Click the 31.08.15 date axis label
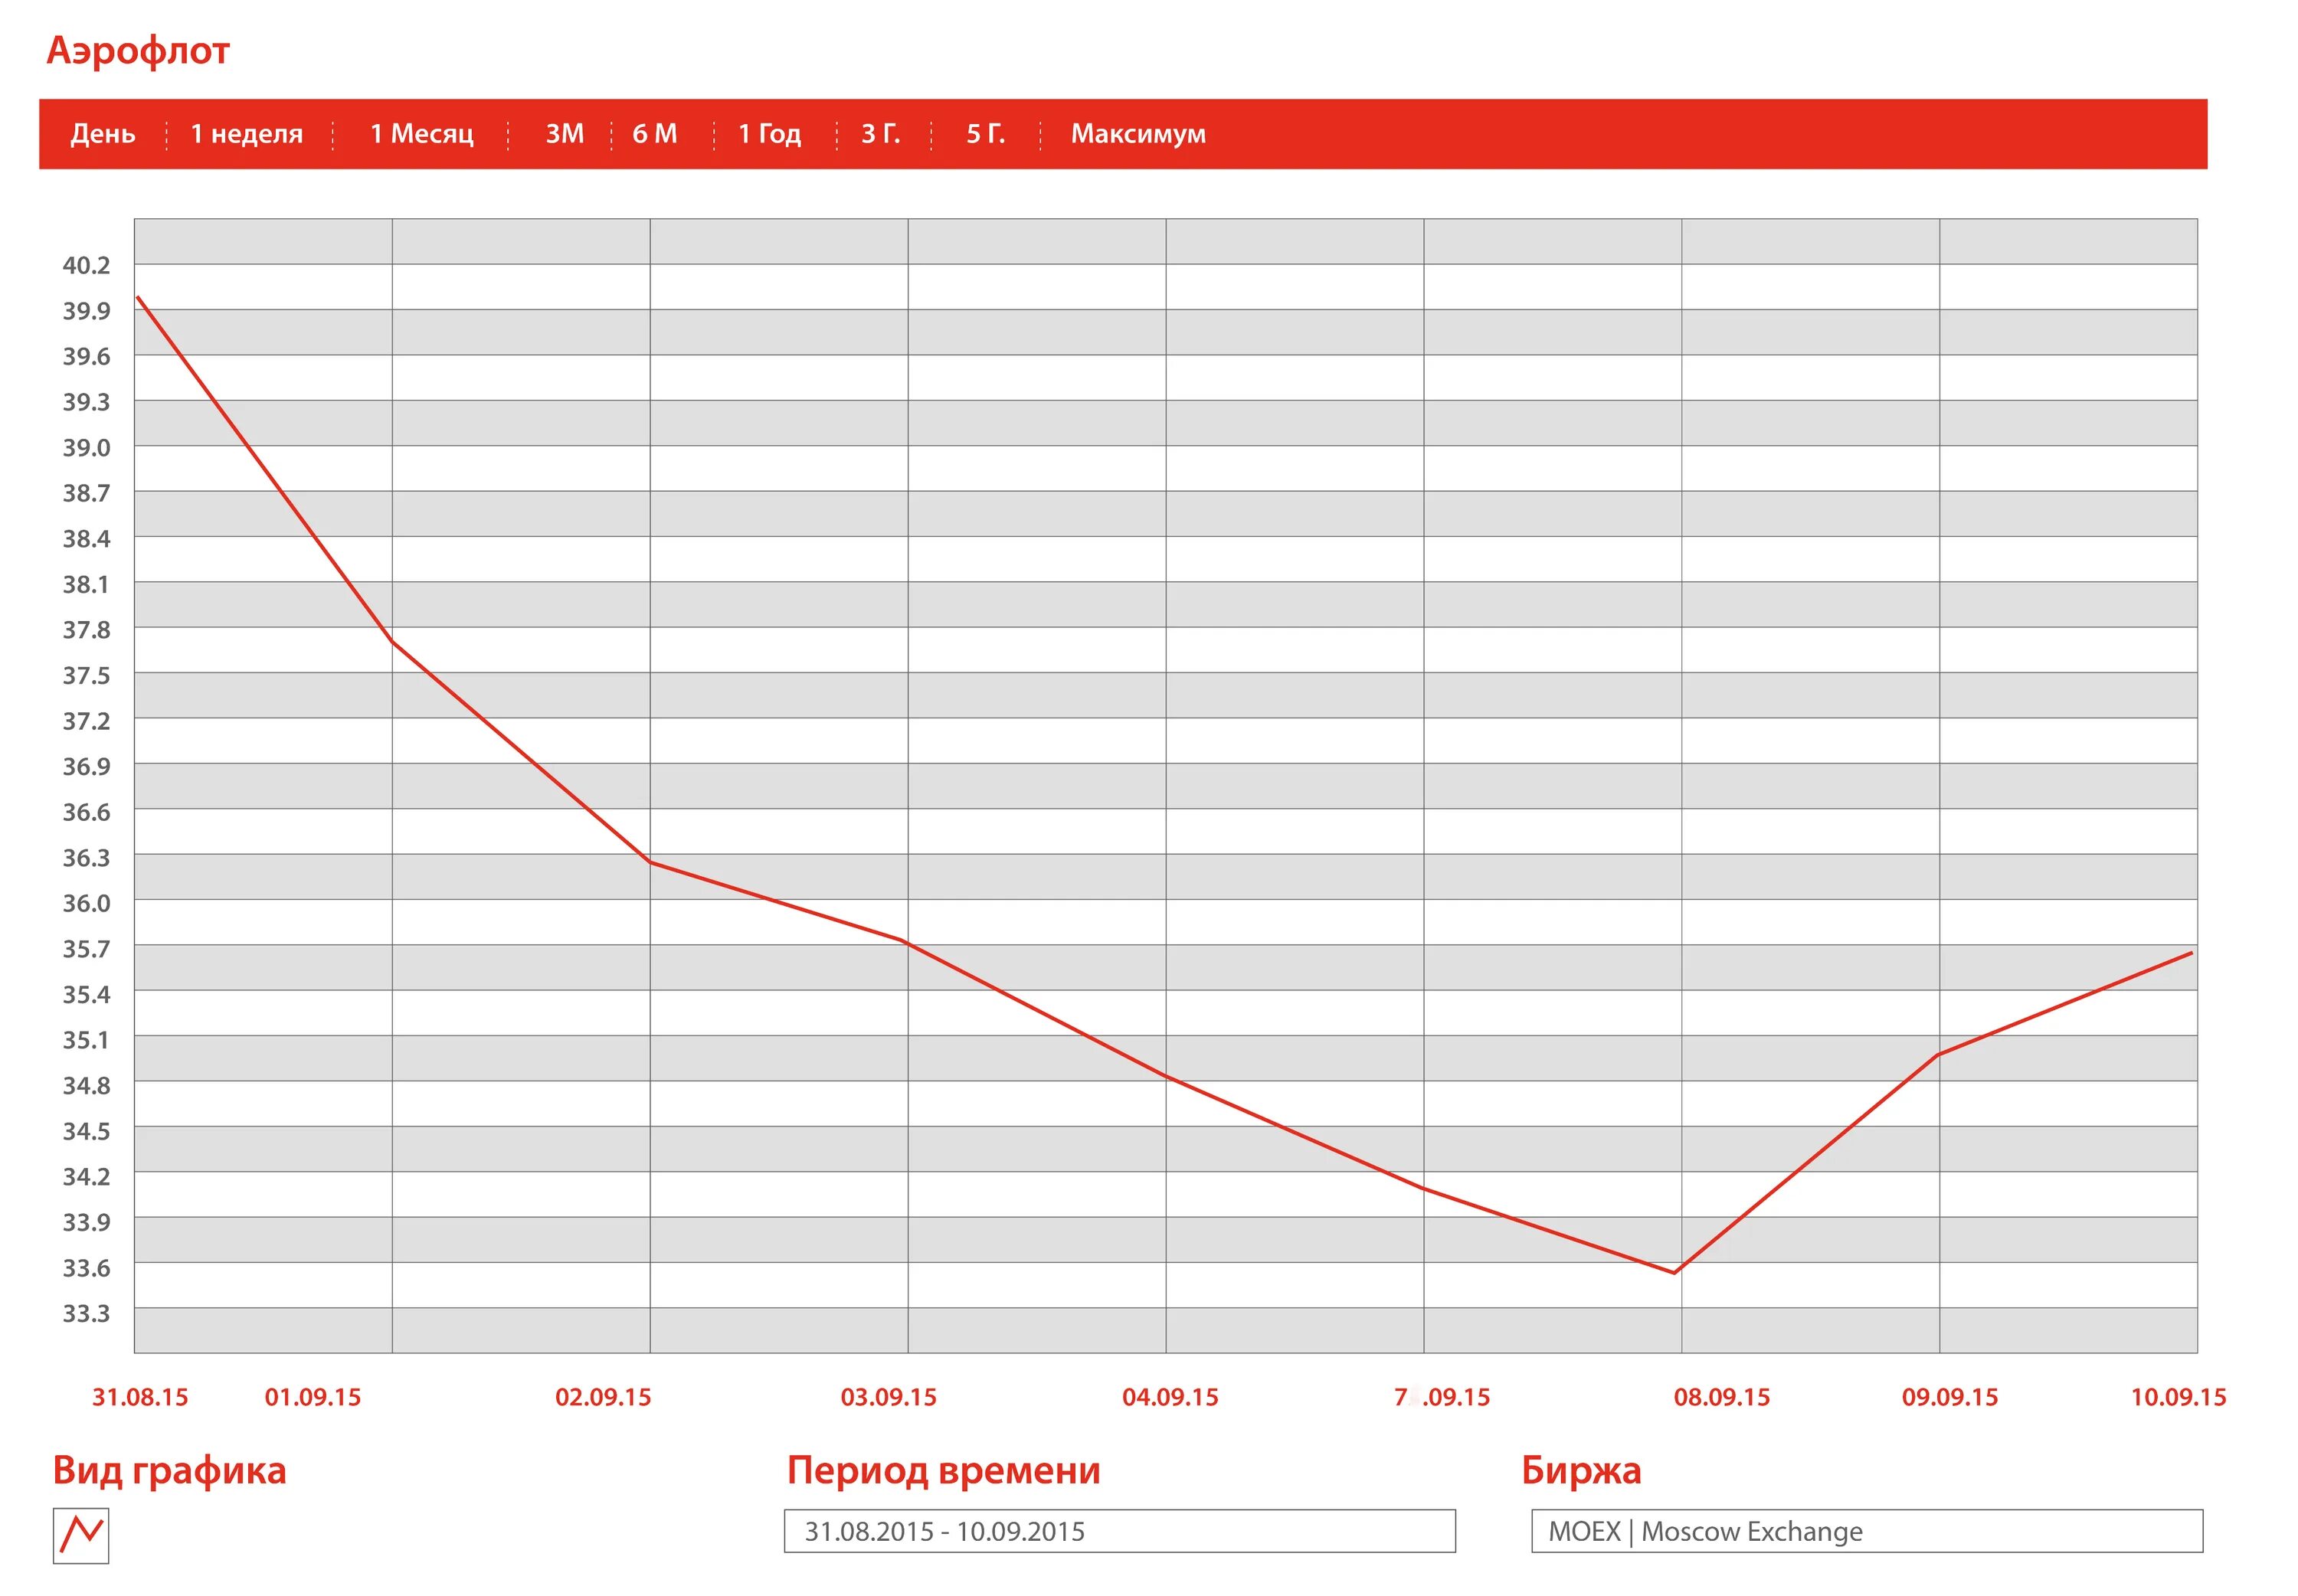 point(140,1397)
